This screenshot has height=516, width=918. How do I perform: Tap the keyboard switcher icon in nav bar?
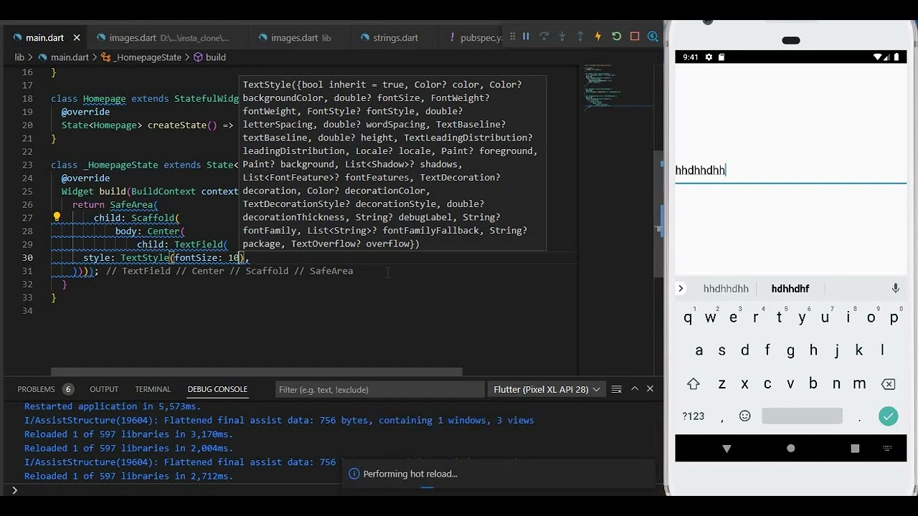tap(887, 448)
